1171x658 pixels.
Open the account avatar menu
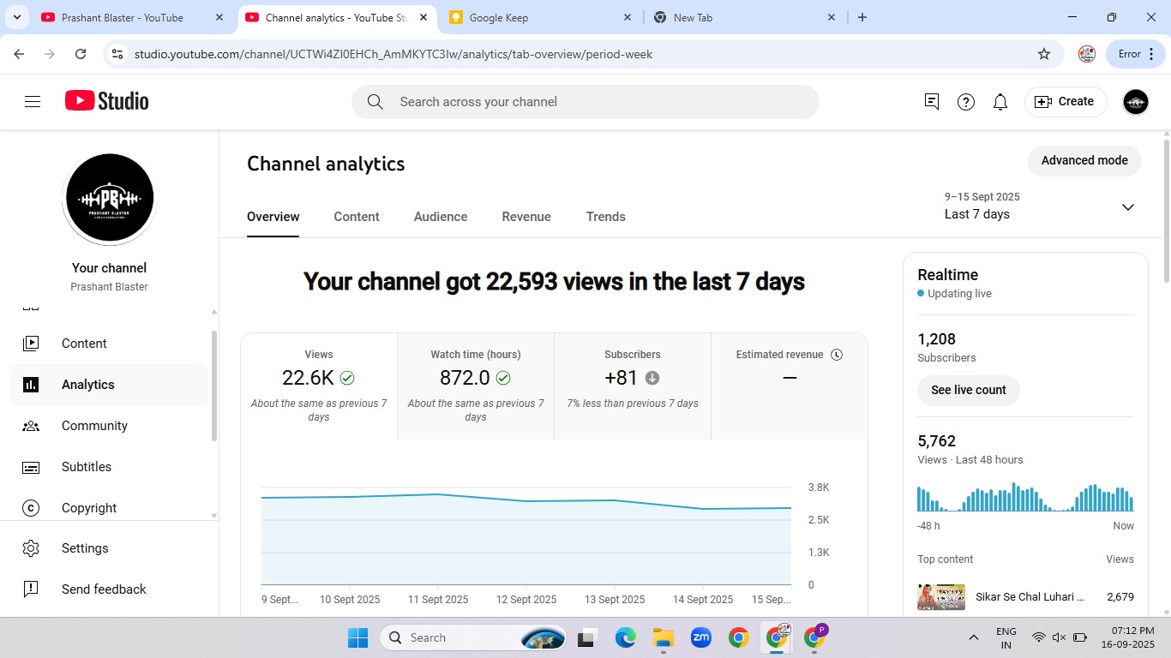coord(1135,102)
